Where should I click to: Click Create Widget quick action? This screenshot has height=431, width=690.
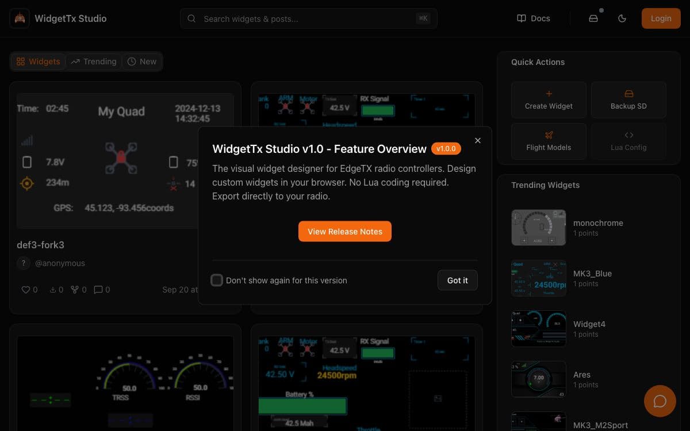click(x=549, y=100)
